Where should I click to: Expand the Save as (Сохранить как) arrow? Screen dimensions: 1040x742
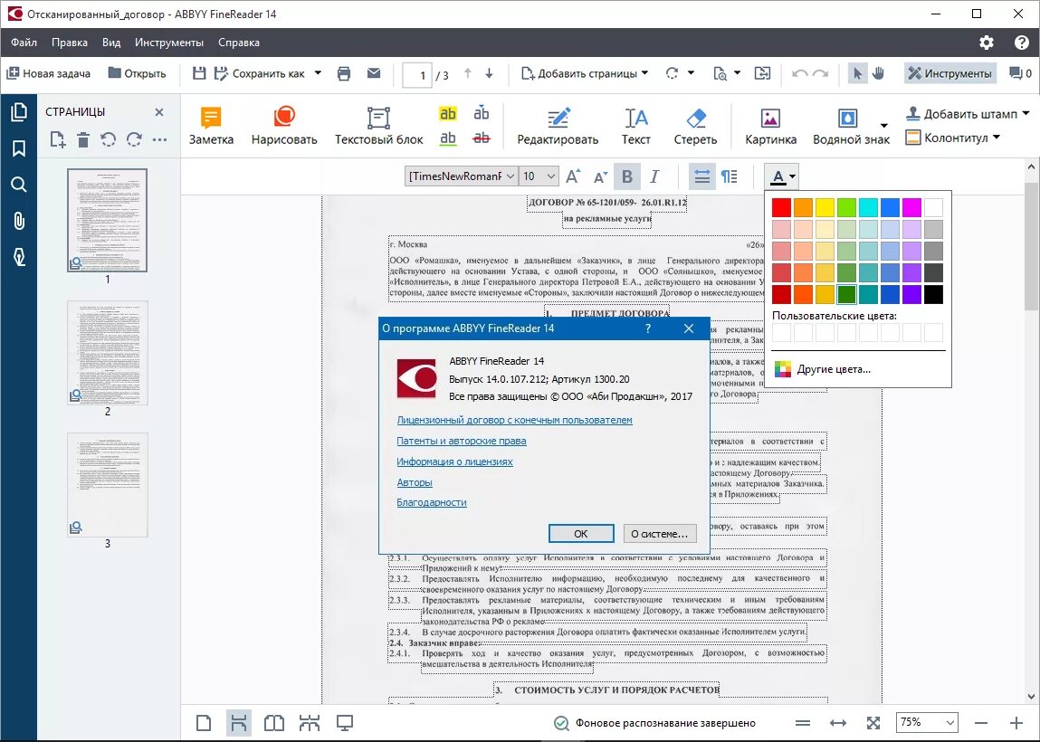tap(318, 73)
